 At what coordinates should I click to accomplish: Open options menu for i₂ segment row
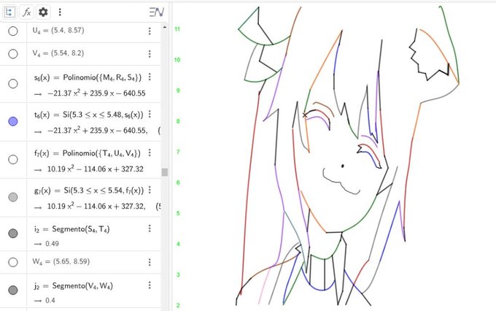[150, 229]
